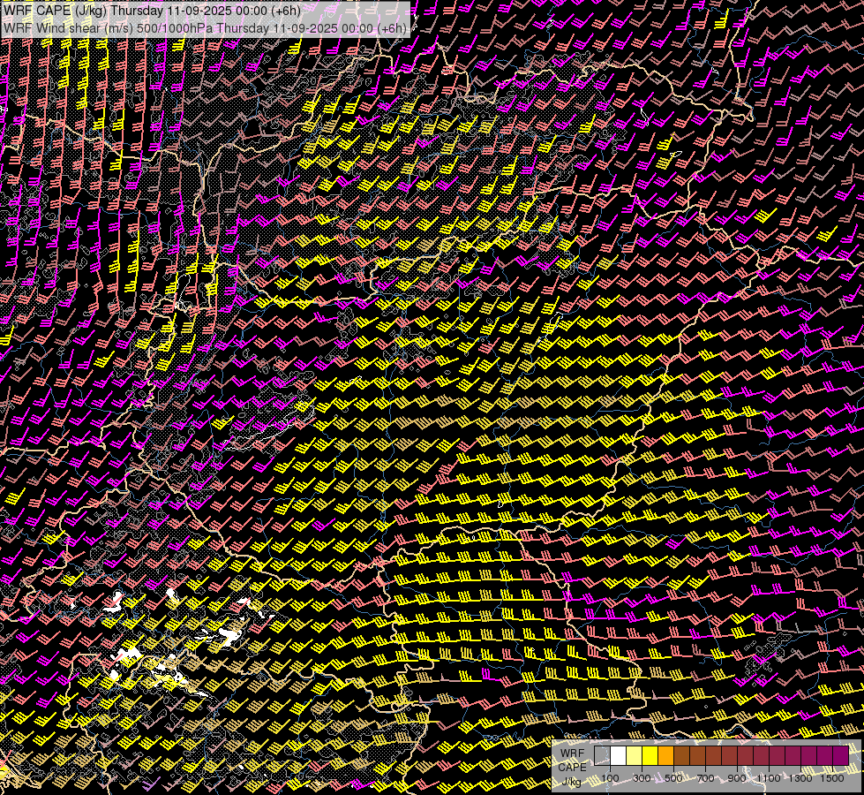Click the 1500 value label in legend
864x795 pixels.
[x=831, y=778]
